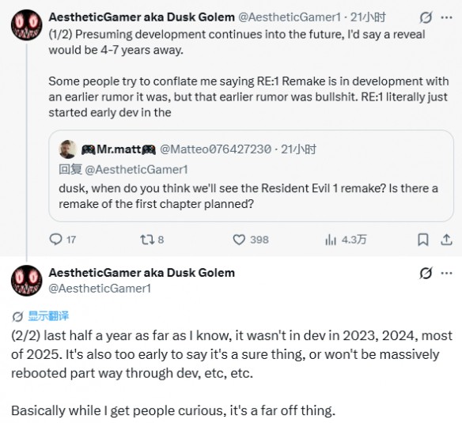Open Dusk Golem's avatar on second tweet
Viewport: 462px width, 423px height.
tap(27, 281)
